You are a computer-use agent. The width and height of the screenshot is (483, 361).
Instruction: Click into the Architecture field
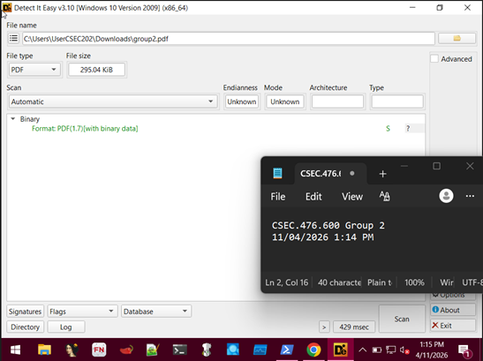click(x=337, y=102)
